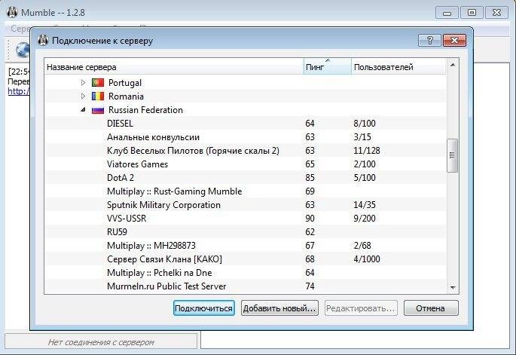
Task: Minimize the Mumble main window
Action: click(x=447, y=13)
